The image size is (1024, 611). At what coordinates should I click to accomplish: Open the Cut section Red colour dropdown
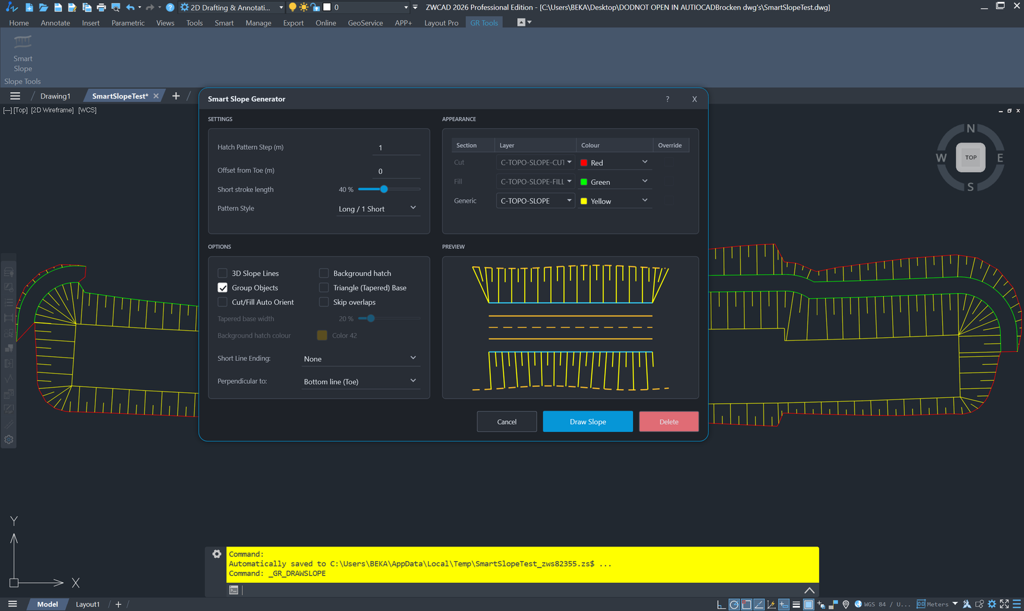pos(614,163)
